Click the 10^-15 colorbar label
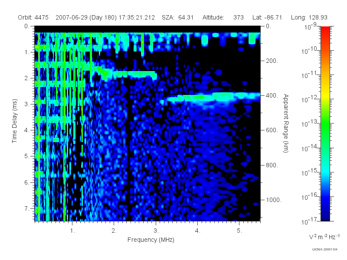347x260 pixels. click(310, 172)
